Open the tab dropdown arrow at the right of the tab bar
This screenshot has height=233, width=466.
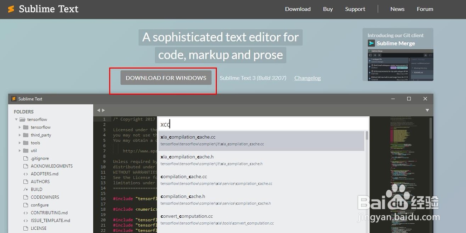[x=427, y=110]
